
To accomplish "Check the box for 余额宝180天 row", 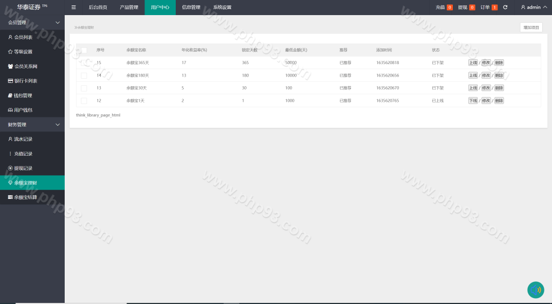I will click(x=84, y=75).
